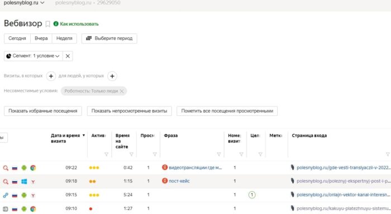The width and height of the screenshot is (391, 214).
Task: Click the green info icon near Как использовать
Action: pos(56,23)
